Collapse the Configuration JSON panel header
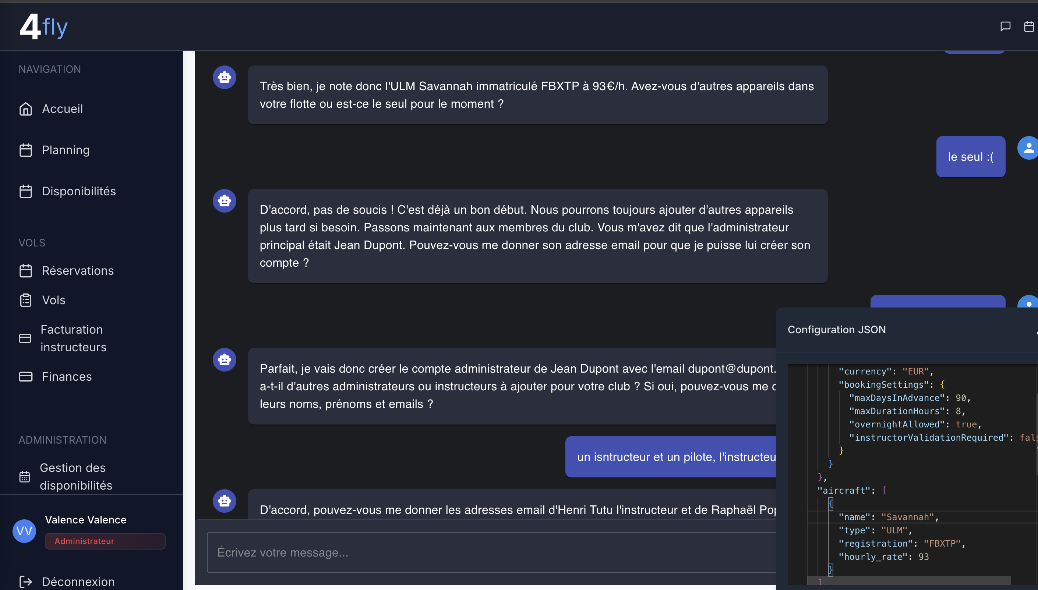Image resolution: width=1038 pixels, height=590 pixels. 837,330
